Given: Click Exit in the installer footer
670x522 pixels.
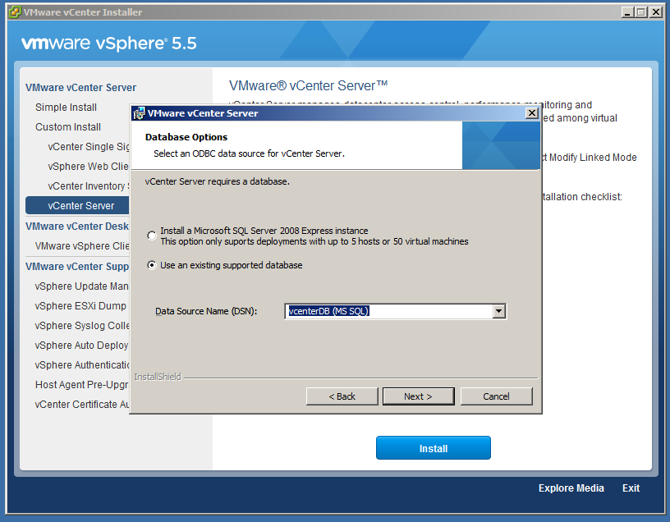Looking at the screenshot, I should tap(631, 488).
